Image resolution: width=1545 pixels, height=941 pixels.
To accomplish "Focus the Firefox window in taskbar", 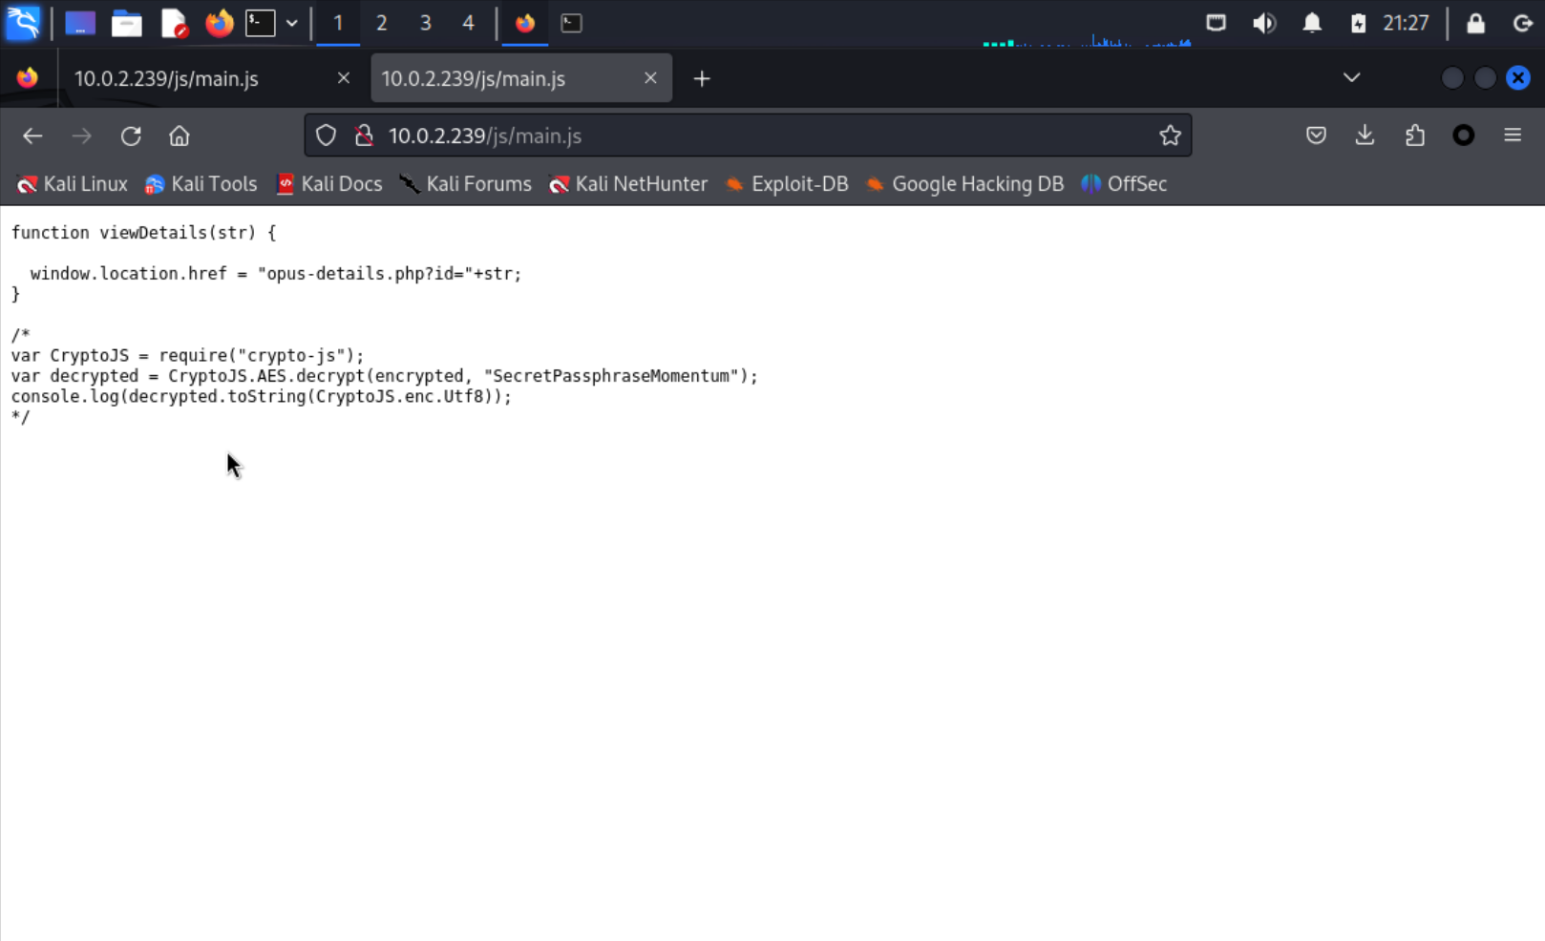I will click(525, 23).
